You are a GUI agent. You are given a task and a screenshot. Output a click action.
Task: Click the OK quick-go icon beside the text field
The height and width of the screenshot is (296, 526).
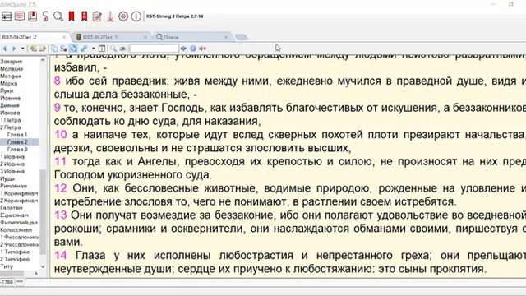122,49
